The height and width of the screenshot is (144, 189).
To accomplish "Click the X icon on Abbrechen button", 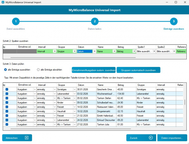I will click(x=26, y=138).
